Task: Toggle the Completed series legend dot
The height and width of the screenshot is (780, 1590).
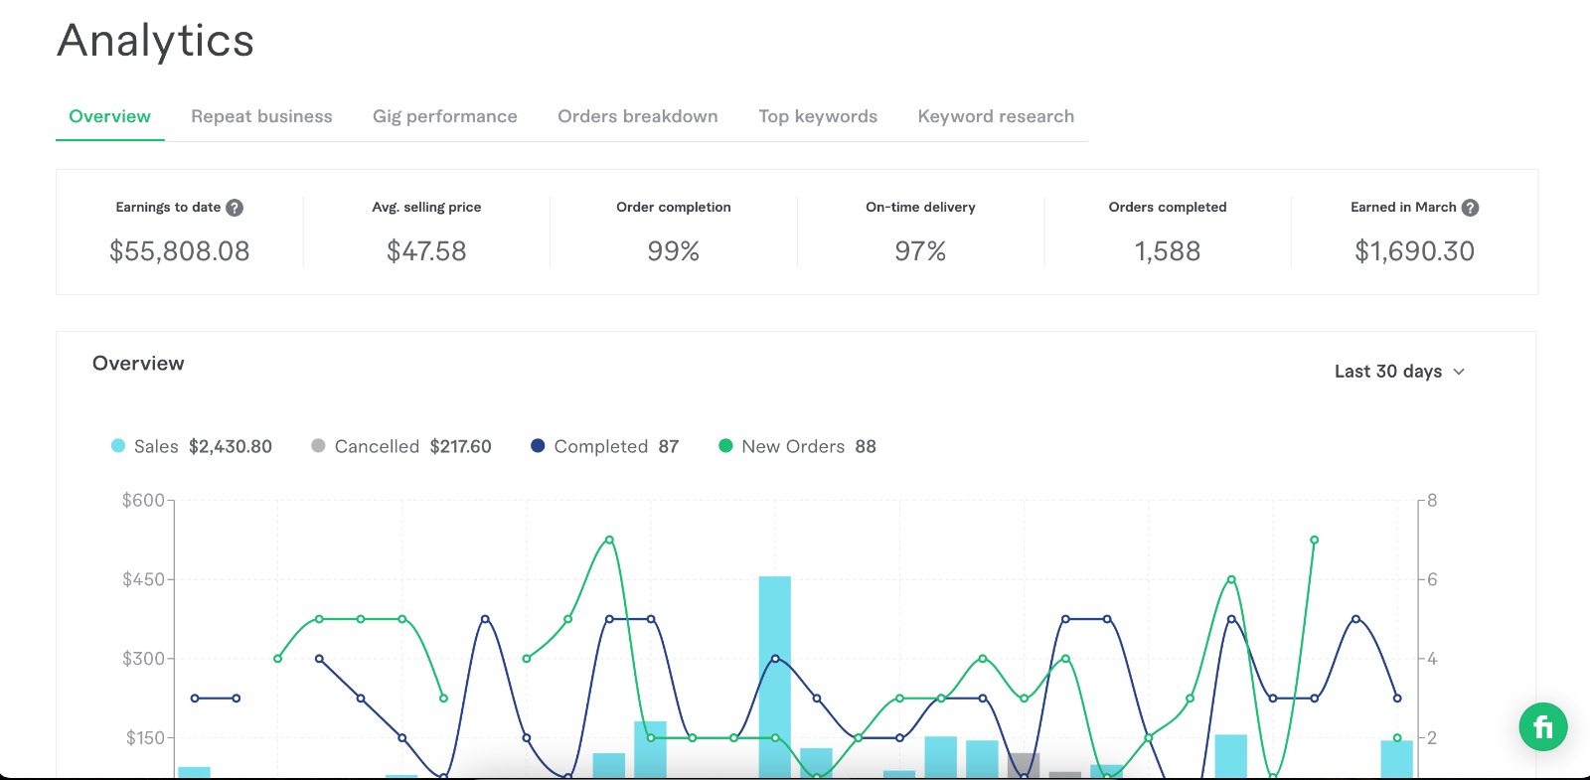Action: [x=538, y=446]
